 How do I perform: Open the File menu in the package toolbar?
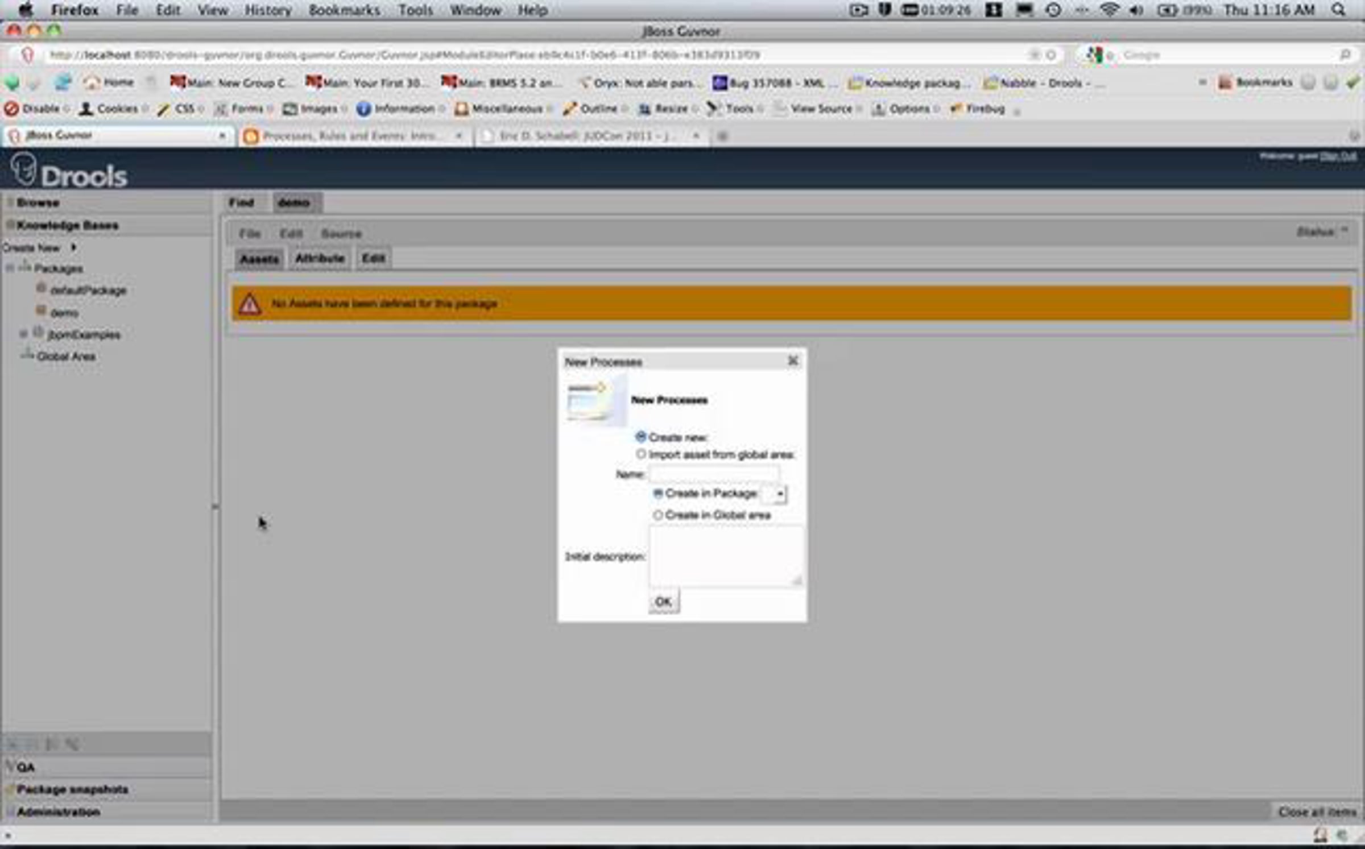click(x=250, y=233)
